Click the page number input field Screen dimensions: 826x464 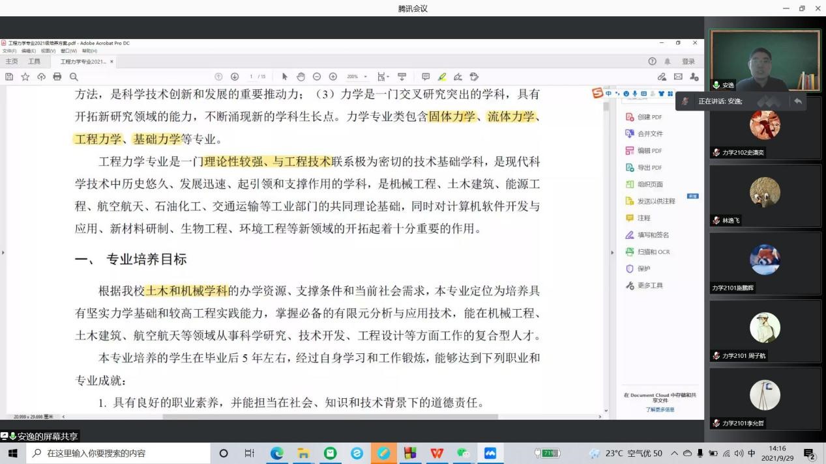click(252, 77)
